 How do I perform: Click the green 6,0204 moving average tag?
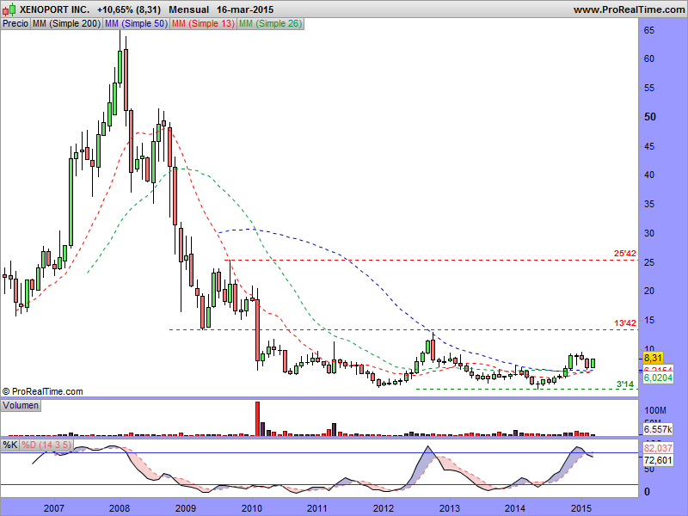658,378
